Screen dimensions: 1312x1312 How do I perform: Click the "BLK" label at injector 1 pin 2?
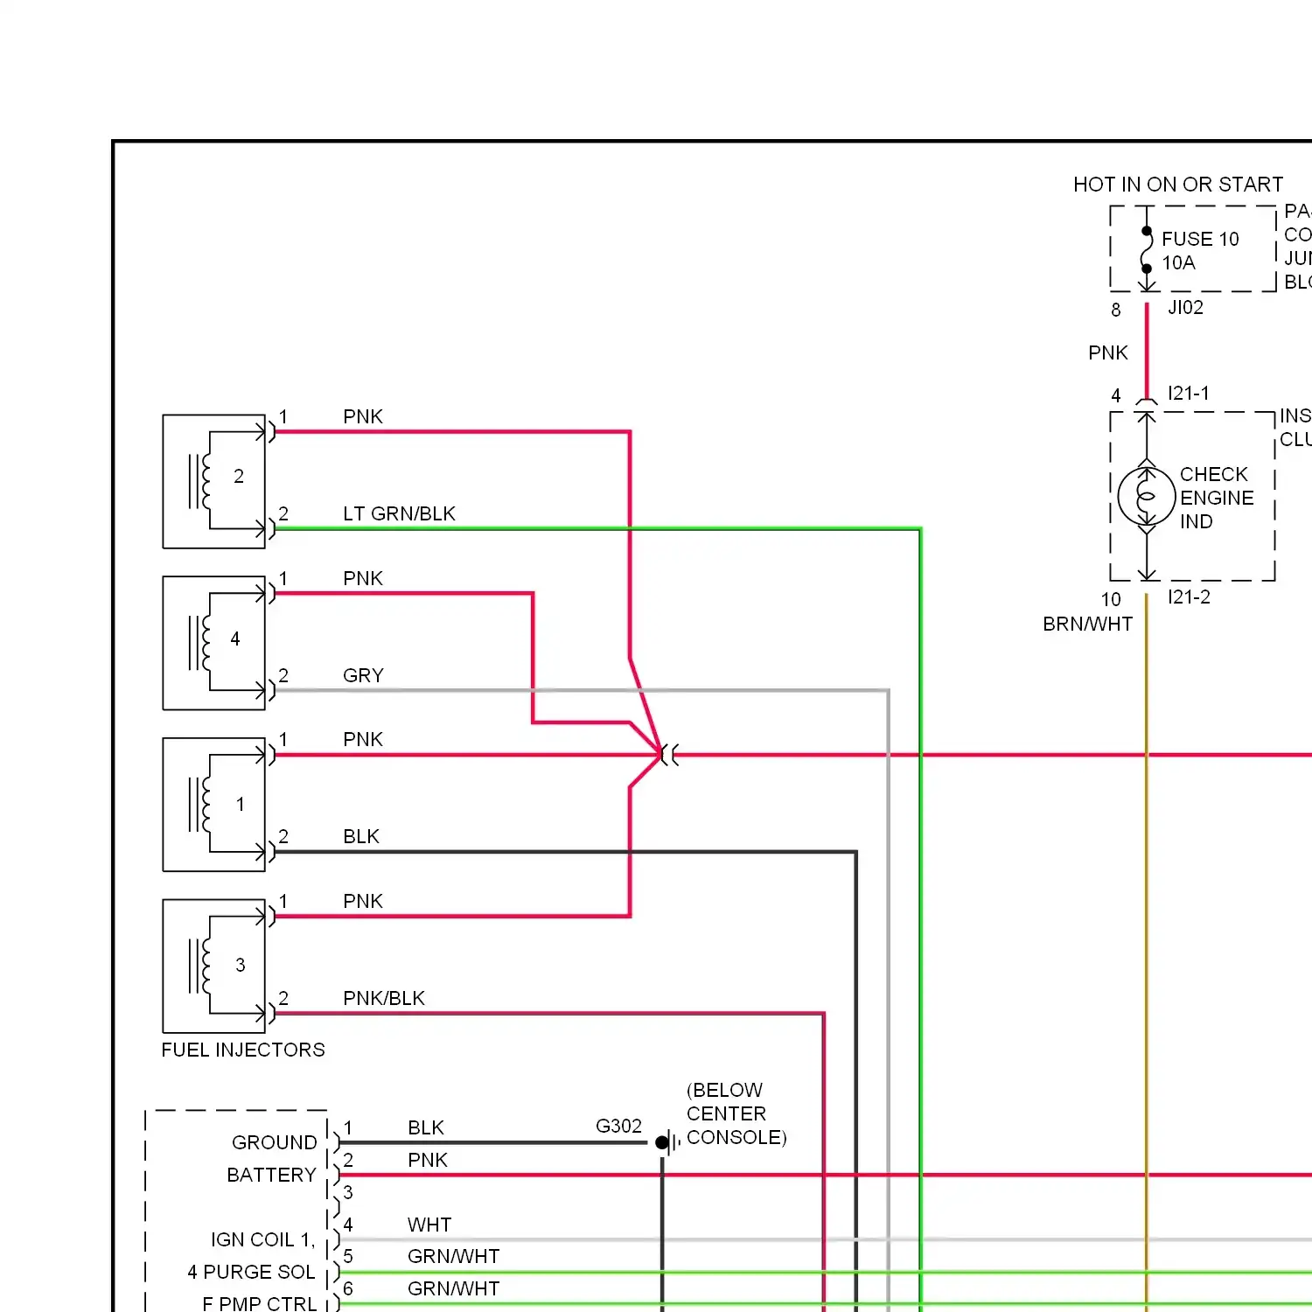point(360,836)
